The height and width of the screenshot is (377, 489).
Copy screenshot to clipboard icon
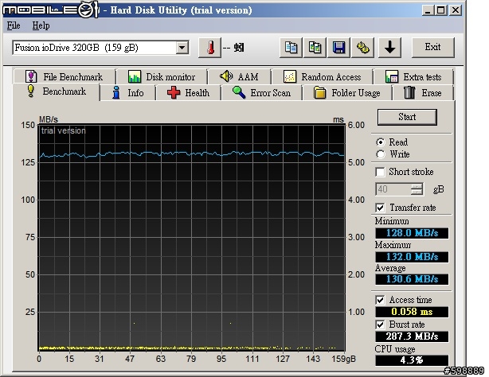coord(315,48)
